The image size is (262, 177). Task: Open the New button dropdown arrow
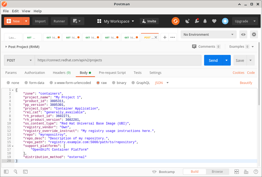pos(26,21)
